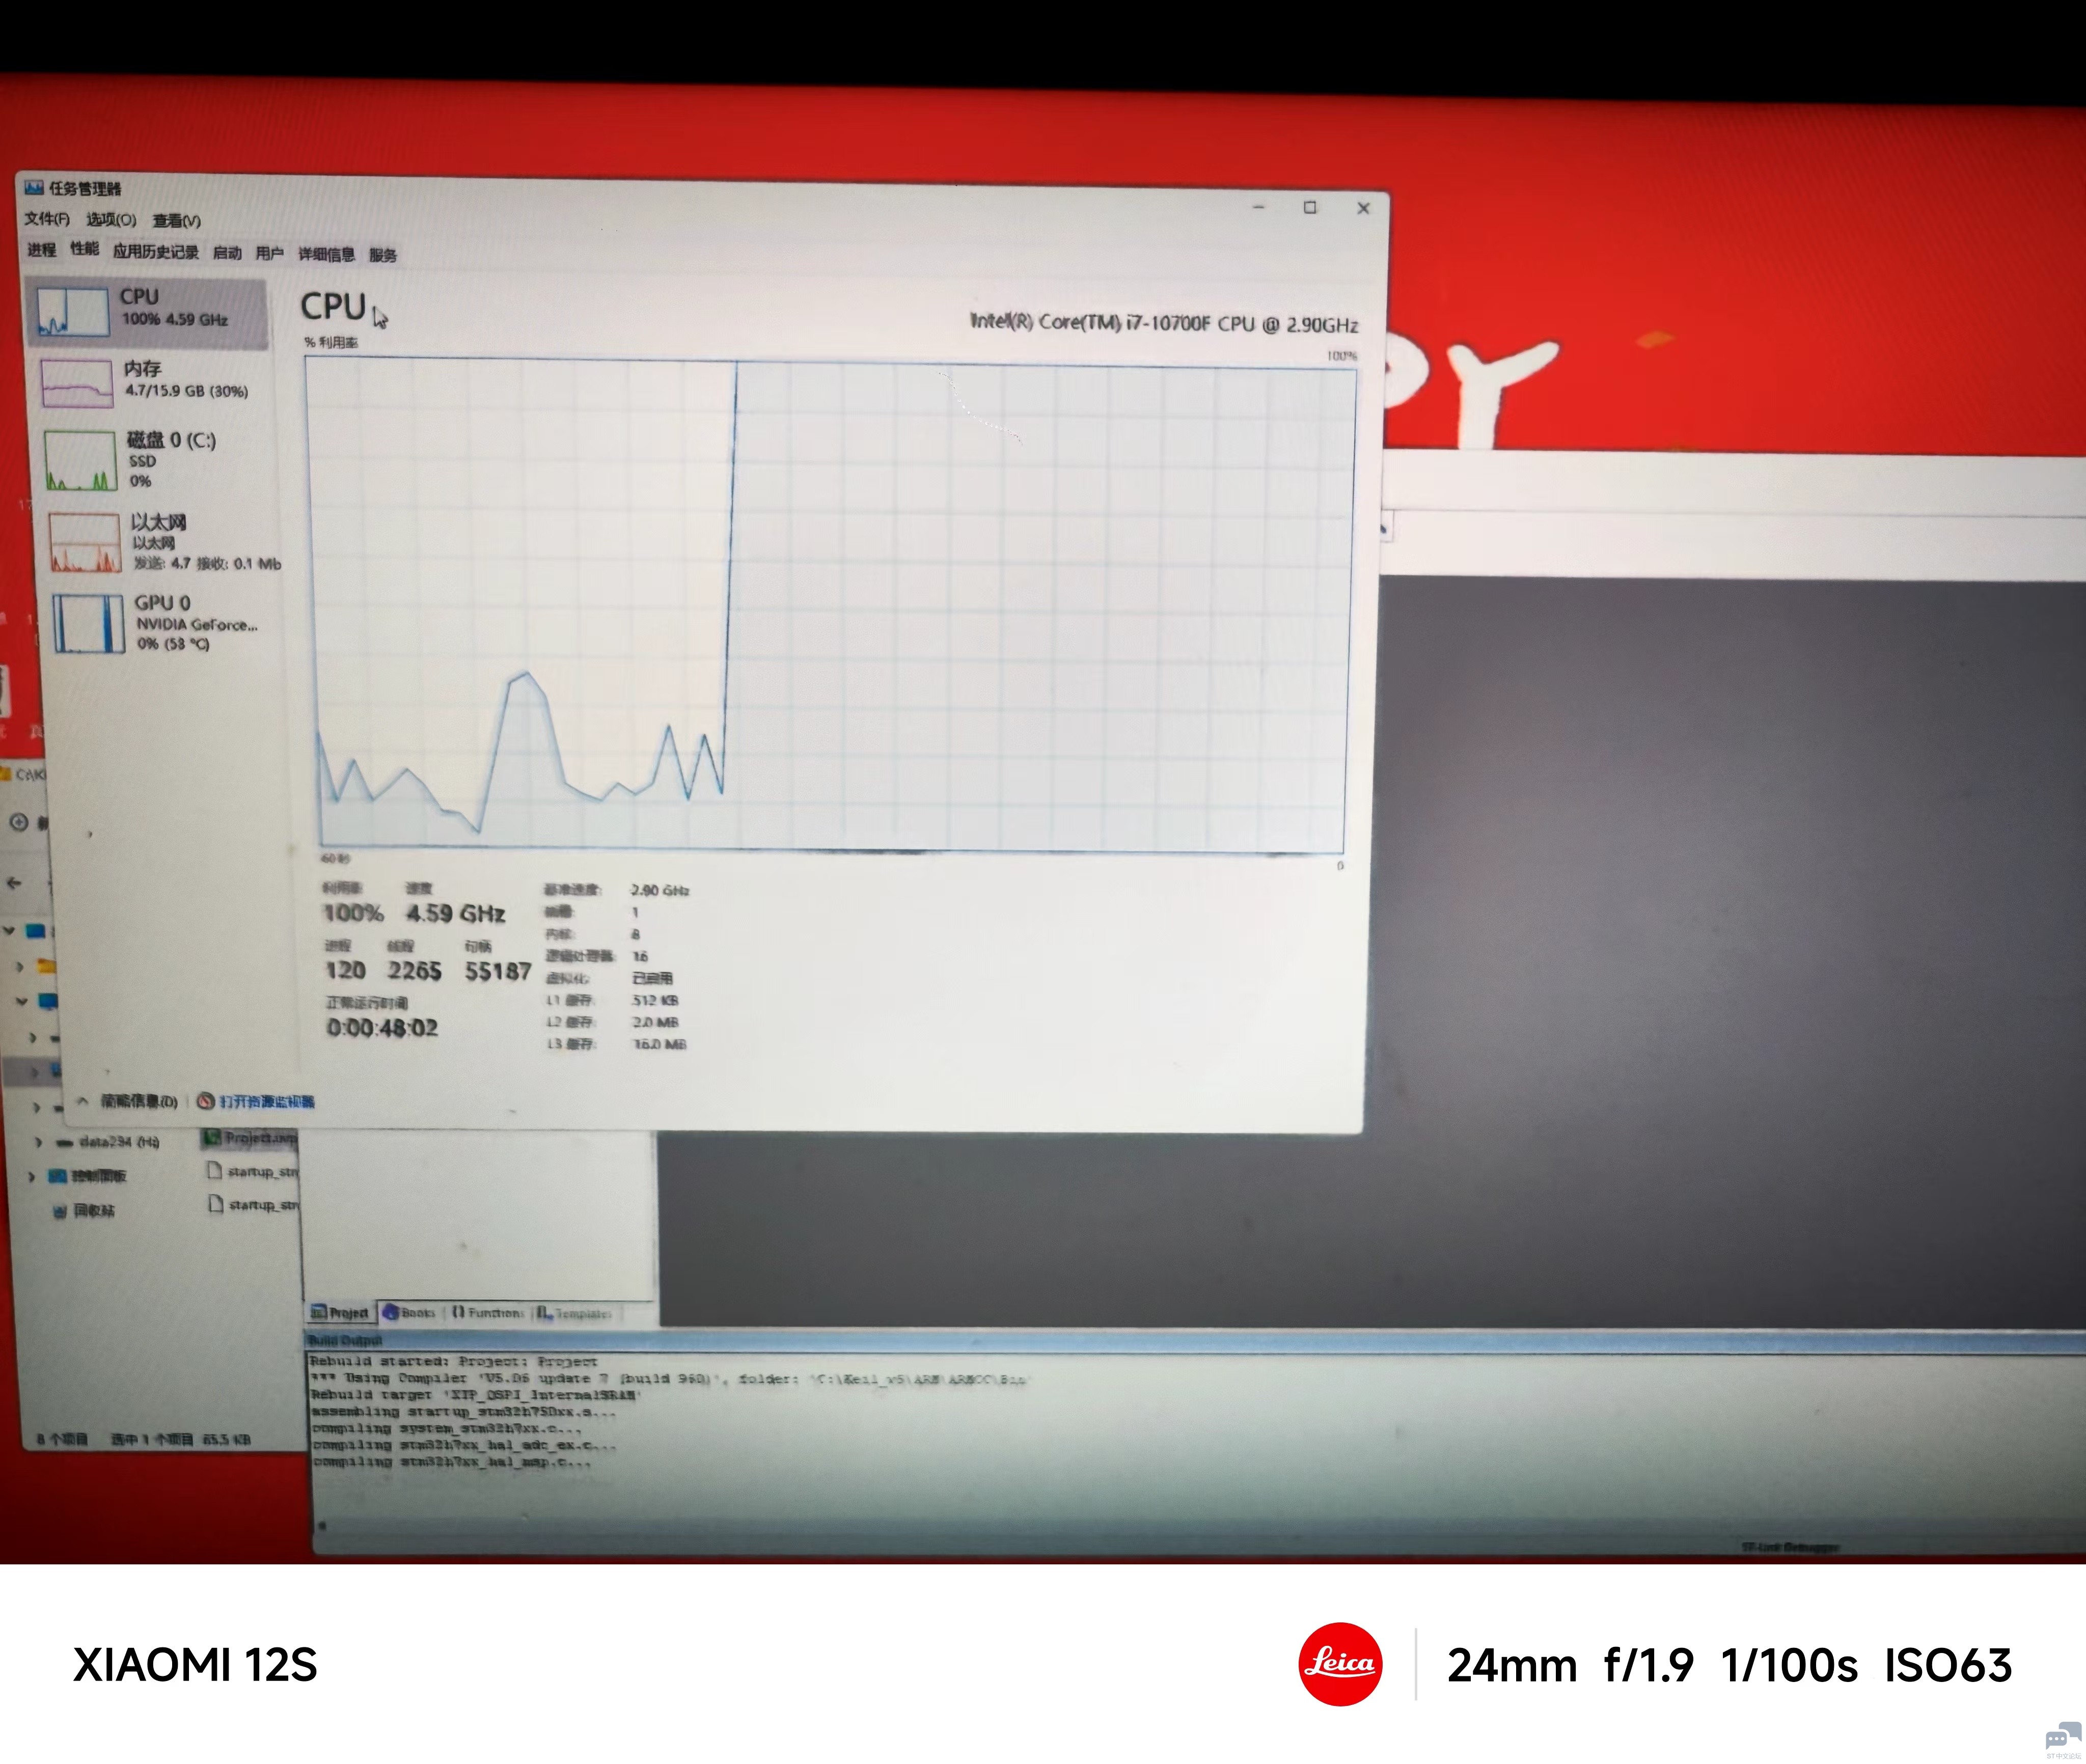Click the Task Manager title bar icon

[34, 187]
